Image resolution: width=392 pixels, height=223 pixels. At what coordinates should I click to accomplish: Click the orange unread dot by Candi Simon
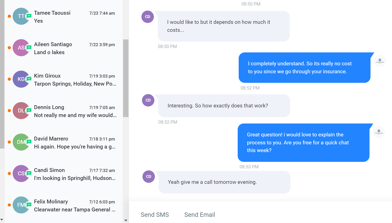(9, 174)
